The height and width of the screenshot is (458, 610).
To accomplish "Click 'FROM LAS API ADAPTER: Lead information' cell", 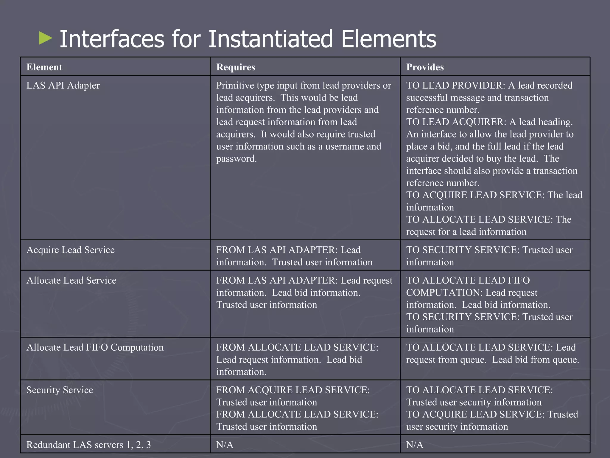I will click(x=305, y=255).
